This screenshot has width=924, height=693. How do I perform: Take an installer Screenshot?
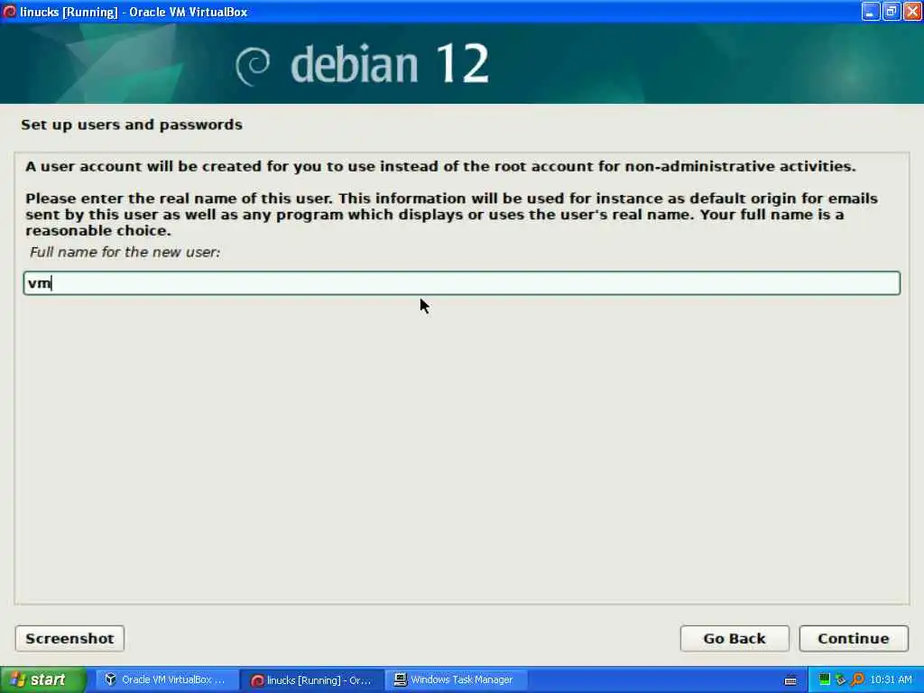click(x=69, y=639)
